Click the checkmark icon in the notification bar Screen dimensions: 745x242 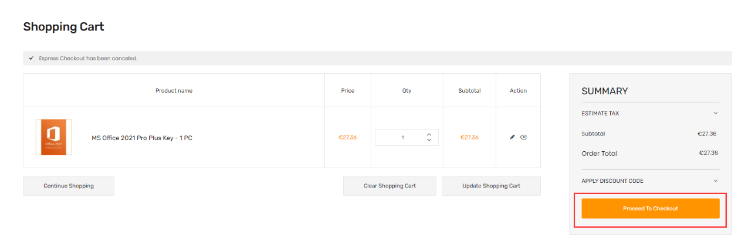coord(31,58)
